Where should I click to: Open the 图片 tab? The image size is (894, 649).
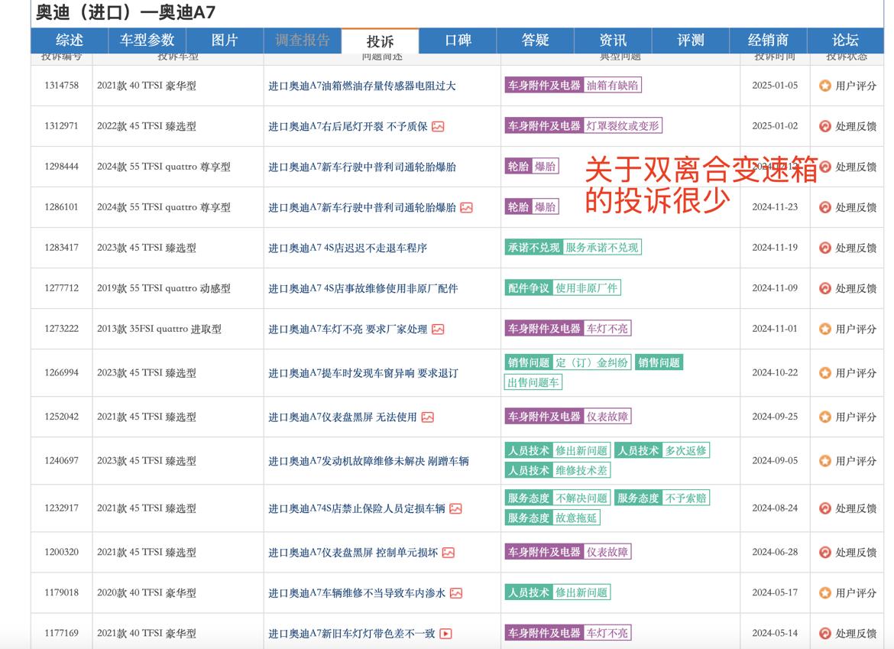224,41
